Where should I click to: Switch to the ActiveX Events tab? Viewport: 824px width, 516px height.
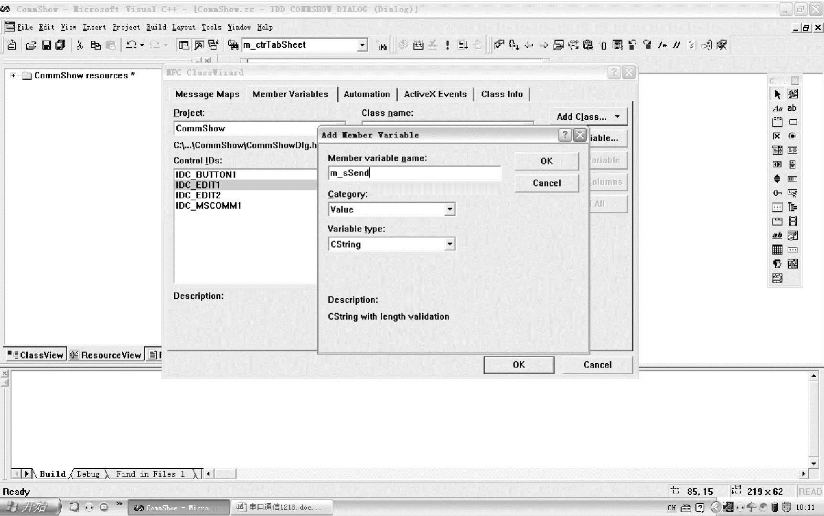pos(435,94)
